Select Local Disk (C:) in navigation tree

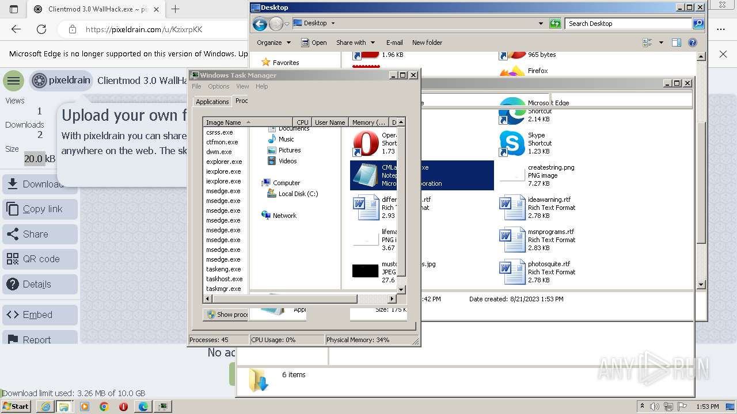click(293, 194)
